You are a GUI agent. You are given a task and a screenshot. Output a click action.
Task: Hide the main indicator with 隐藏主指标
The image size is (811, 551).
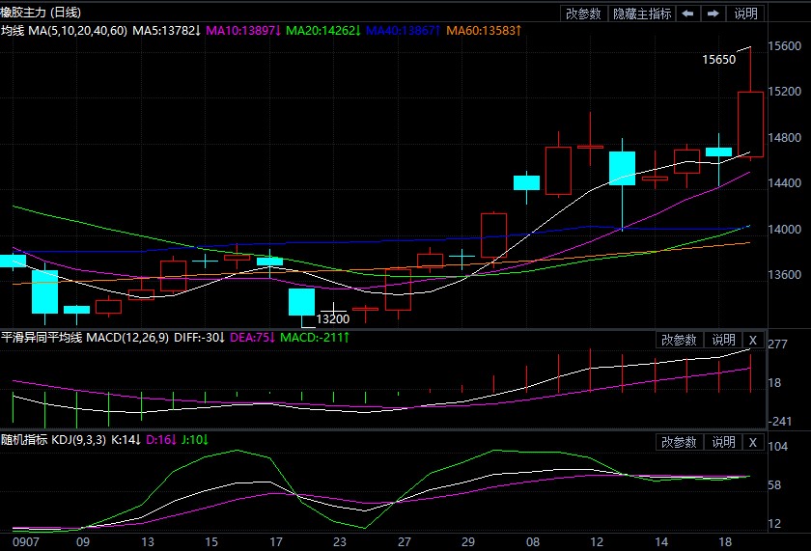[641, 14]
